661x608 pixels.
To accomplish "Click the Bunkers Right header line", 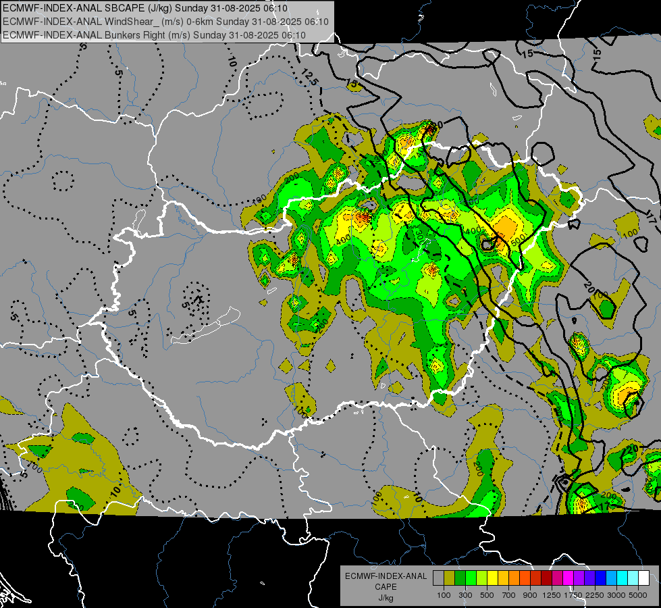I will 154,35.
